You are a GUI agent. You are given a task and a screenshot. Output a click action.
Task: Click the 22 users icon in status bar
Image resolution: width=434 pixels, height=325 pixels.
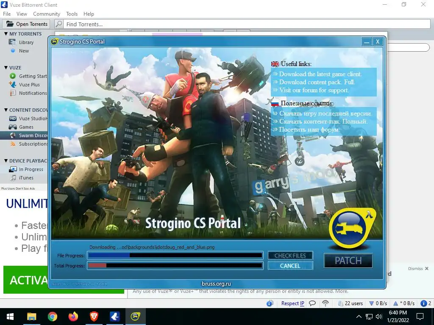[340, 303]
